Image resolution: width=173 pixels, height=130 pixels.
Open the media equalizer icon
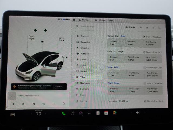pyautogui.click(x=54, y=103)
